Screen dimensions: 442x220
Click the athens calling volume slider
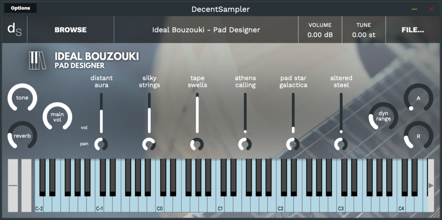(x=245, y=113)
